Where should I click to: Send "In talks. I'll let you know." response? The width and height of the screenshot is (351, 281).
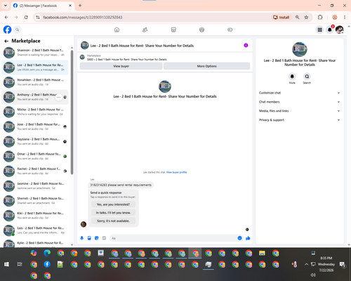[x=113, y=213]
